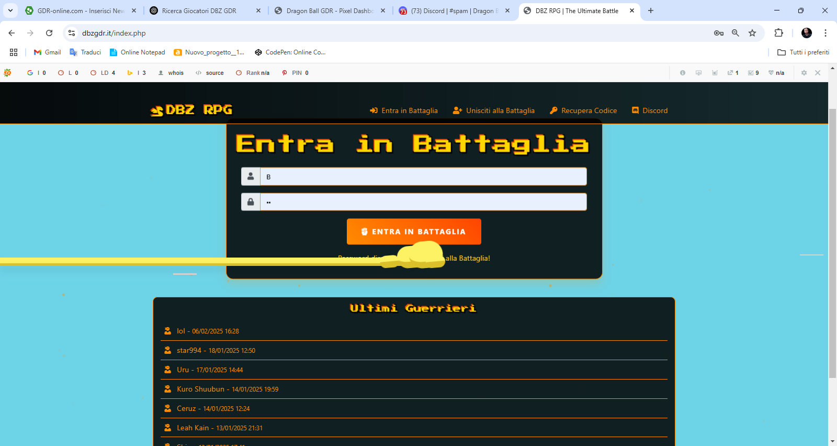Open SEO toolbar density chart icon

point(715,73)
